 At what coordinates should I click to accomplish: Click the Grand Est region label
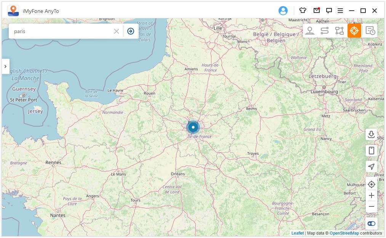312,129
